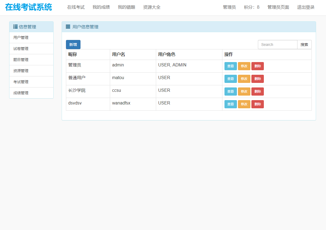Open the 在线考试 menu item

pos(76,7)
